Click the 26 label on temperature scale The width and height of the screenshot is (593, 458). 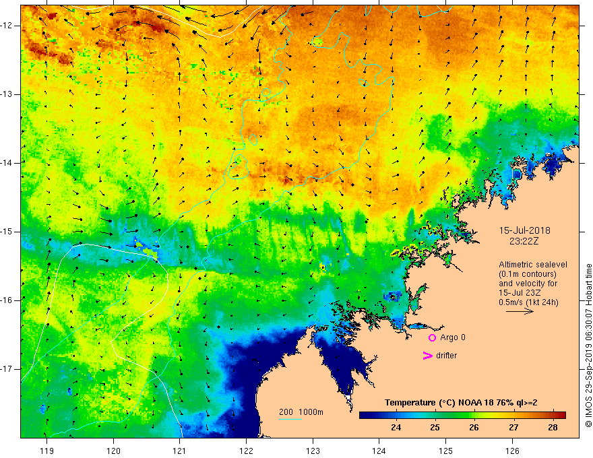click(x=474, y=428)
